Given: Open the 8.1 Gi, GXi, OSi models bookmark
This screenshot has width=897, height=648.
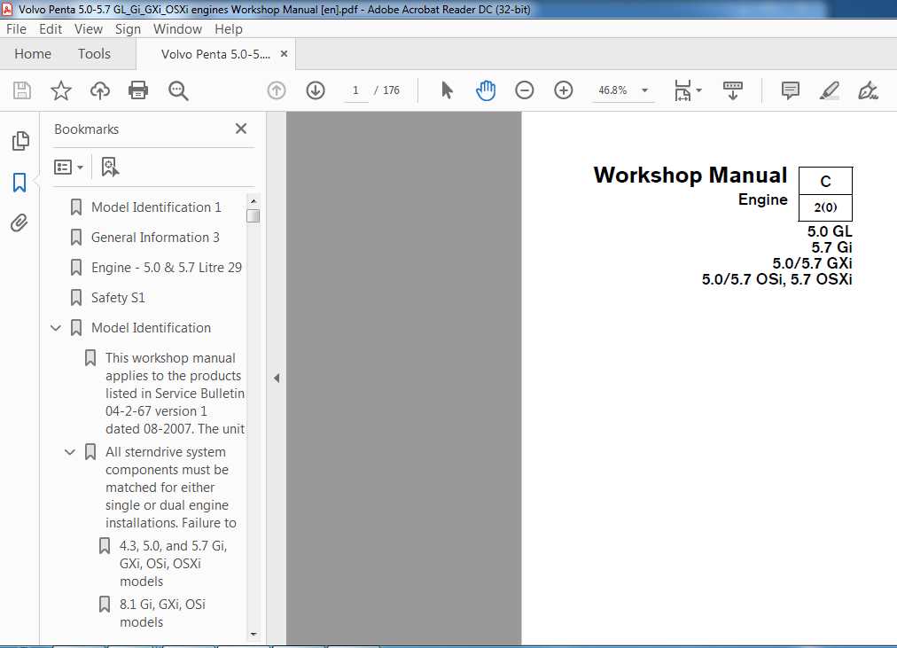Looking at the screenshot, I should click(x=162, y=613).
